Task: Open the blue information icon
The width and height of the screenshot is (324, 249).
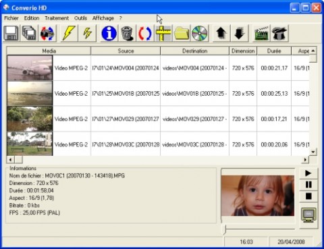Action: point(109,33)
